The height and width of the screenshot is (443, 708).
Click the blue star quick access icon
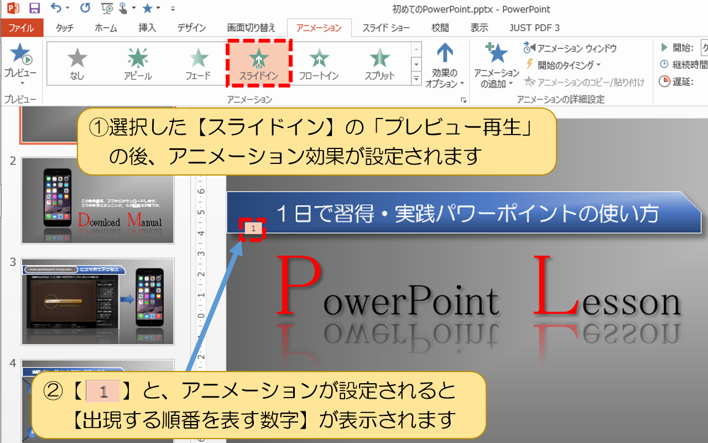(147, 8)
